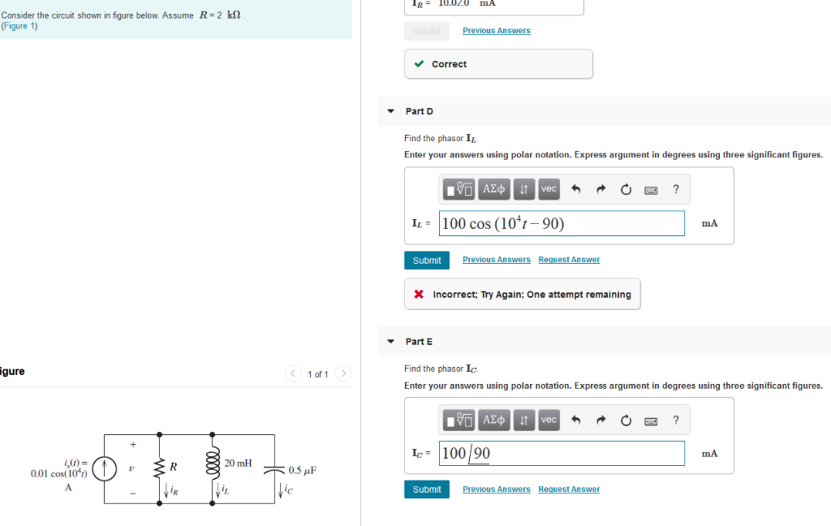Click 'Incorrect; Try Again' feedback message
The width and height of the screenshot is (831, 526).
pos(523,295)
